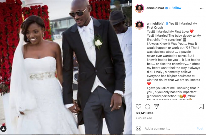Click the paper plane share icon
The height and width of the screenshot is (135, 206).
pyautogui.click(x=157, y=106)
